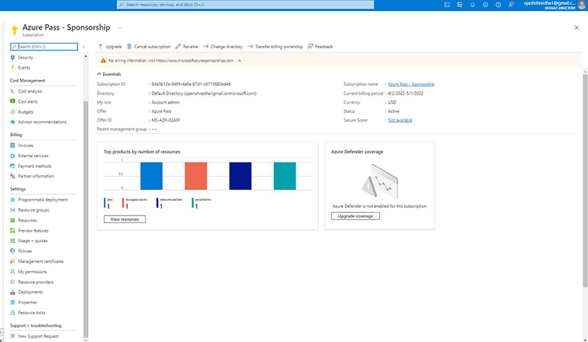Viewport: 588px width, 342px height.
Task: Click the Partner information icon
Action: pyautogui.click(x=12, y=176)
